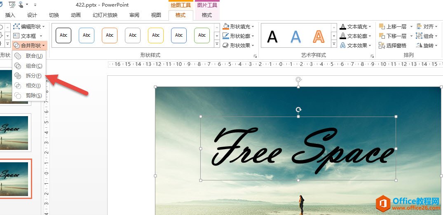Apply the yellow outline Abc shape style
The image size is (443, 215).
156,35
